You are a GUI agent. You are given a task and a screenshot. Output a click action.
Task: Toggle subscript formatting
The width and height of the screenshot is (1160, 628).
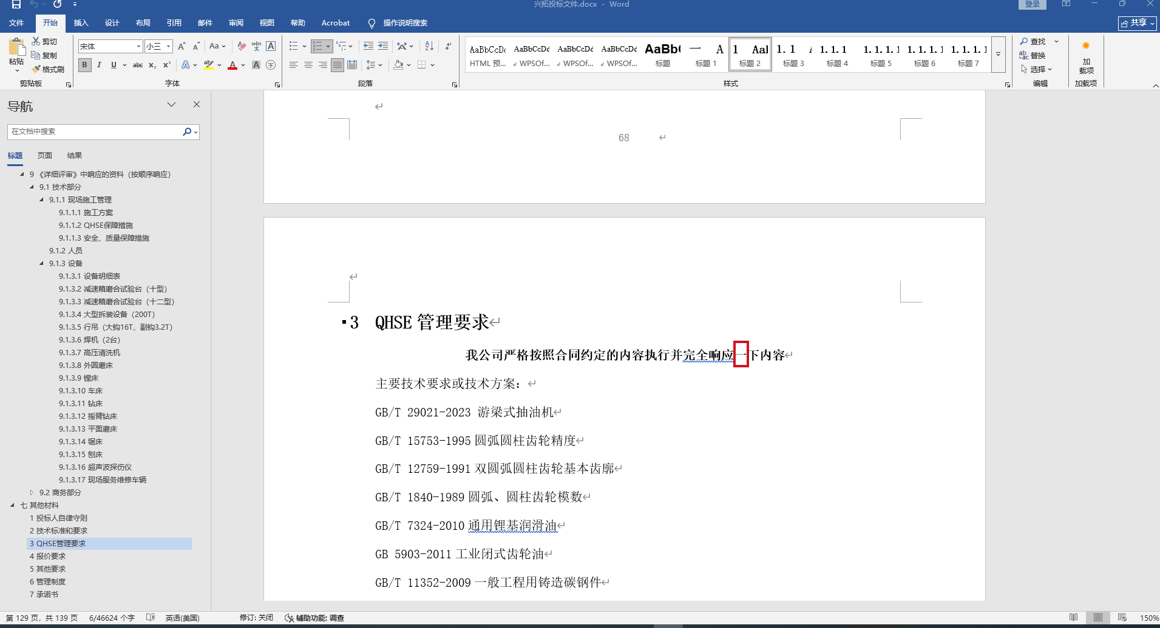pos(152,65)
